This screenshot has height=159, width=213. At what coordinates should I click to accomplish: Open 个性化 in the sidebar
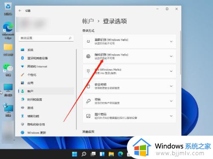(x=46, y=75)
